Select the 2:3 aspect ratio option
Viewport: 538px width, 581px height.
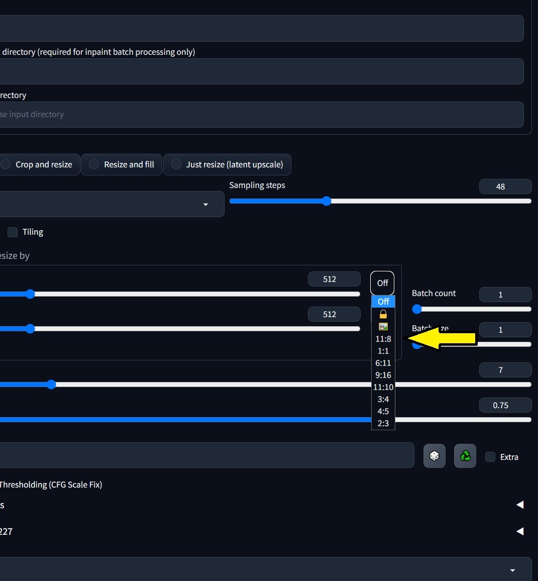(383, 423)
